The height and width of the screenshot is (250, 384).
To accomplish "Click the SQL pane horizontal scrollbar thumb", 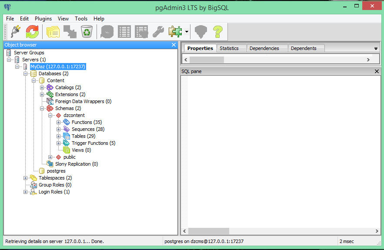I will tap(209, 231).
